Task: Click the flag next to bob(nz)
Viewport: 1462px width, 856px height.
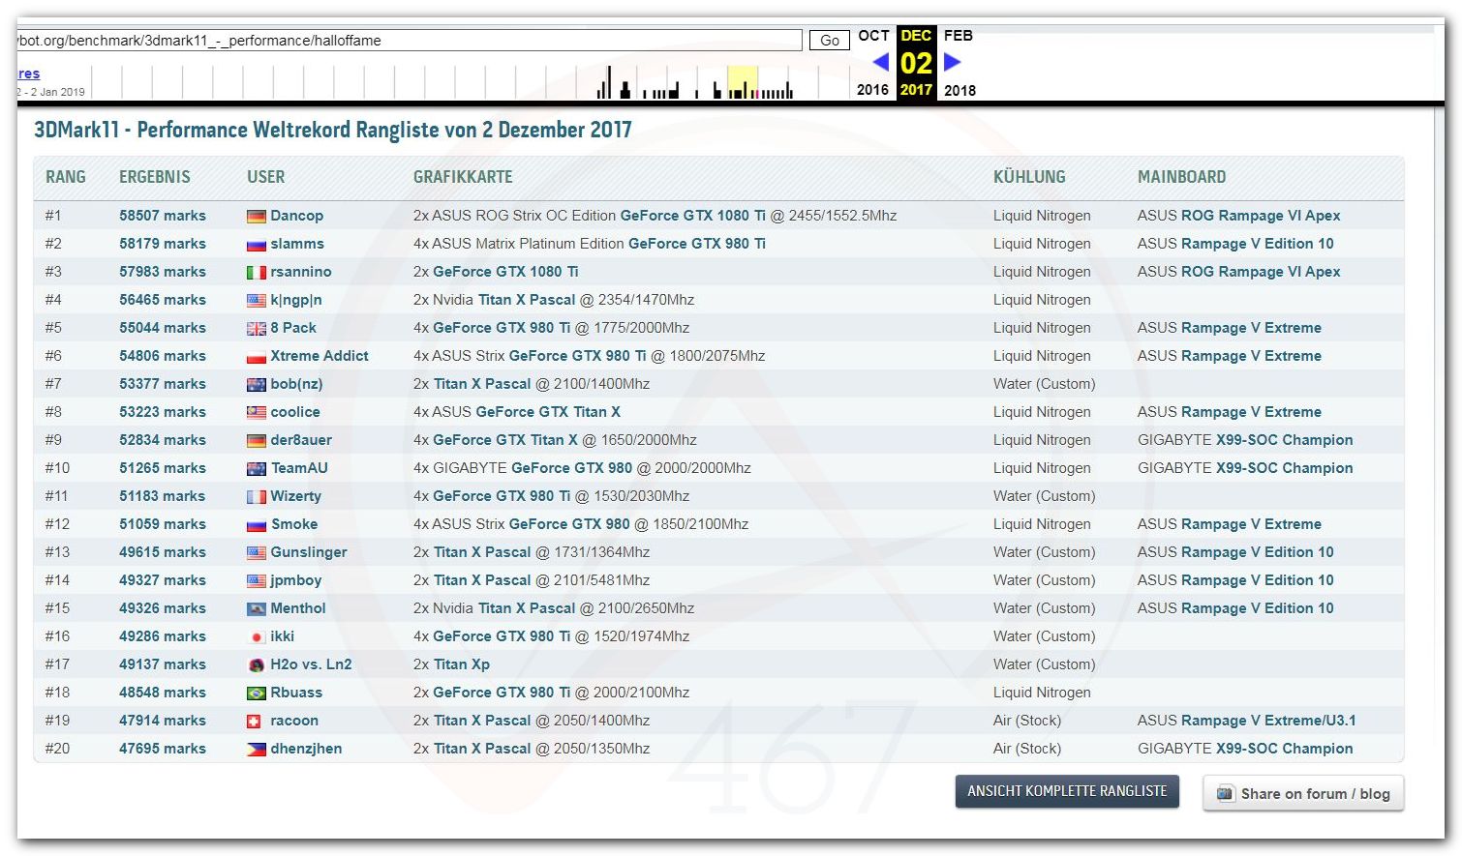Action: tap(256, 385)
